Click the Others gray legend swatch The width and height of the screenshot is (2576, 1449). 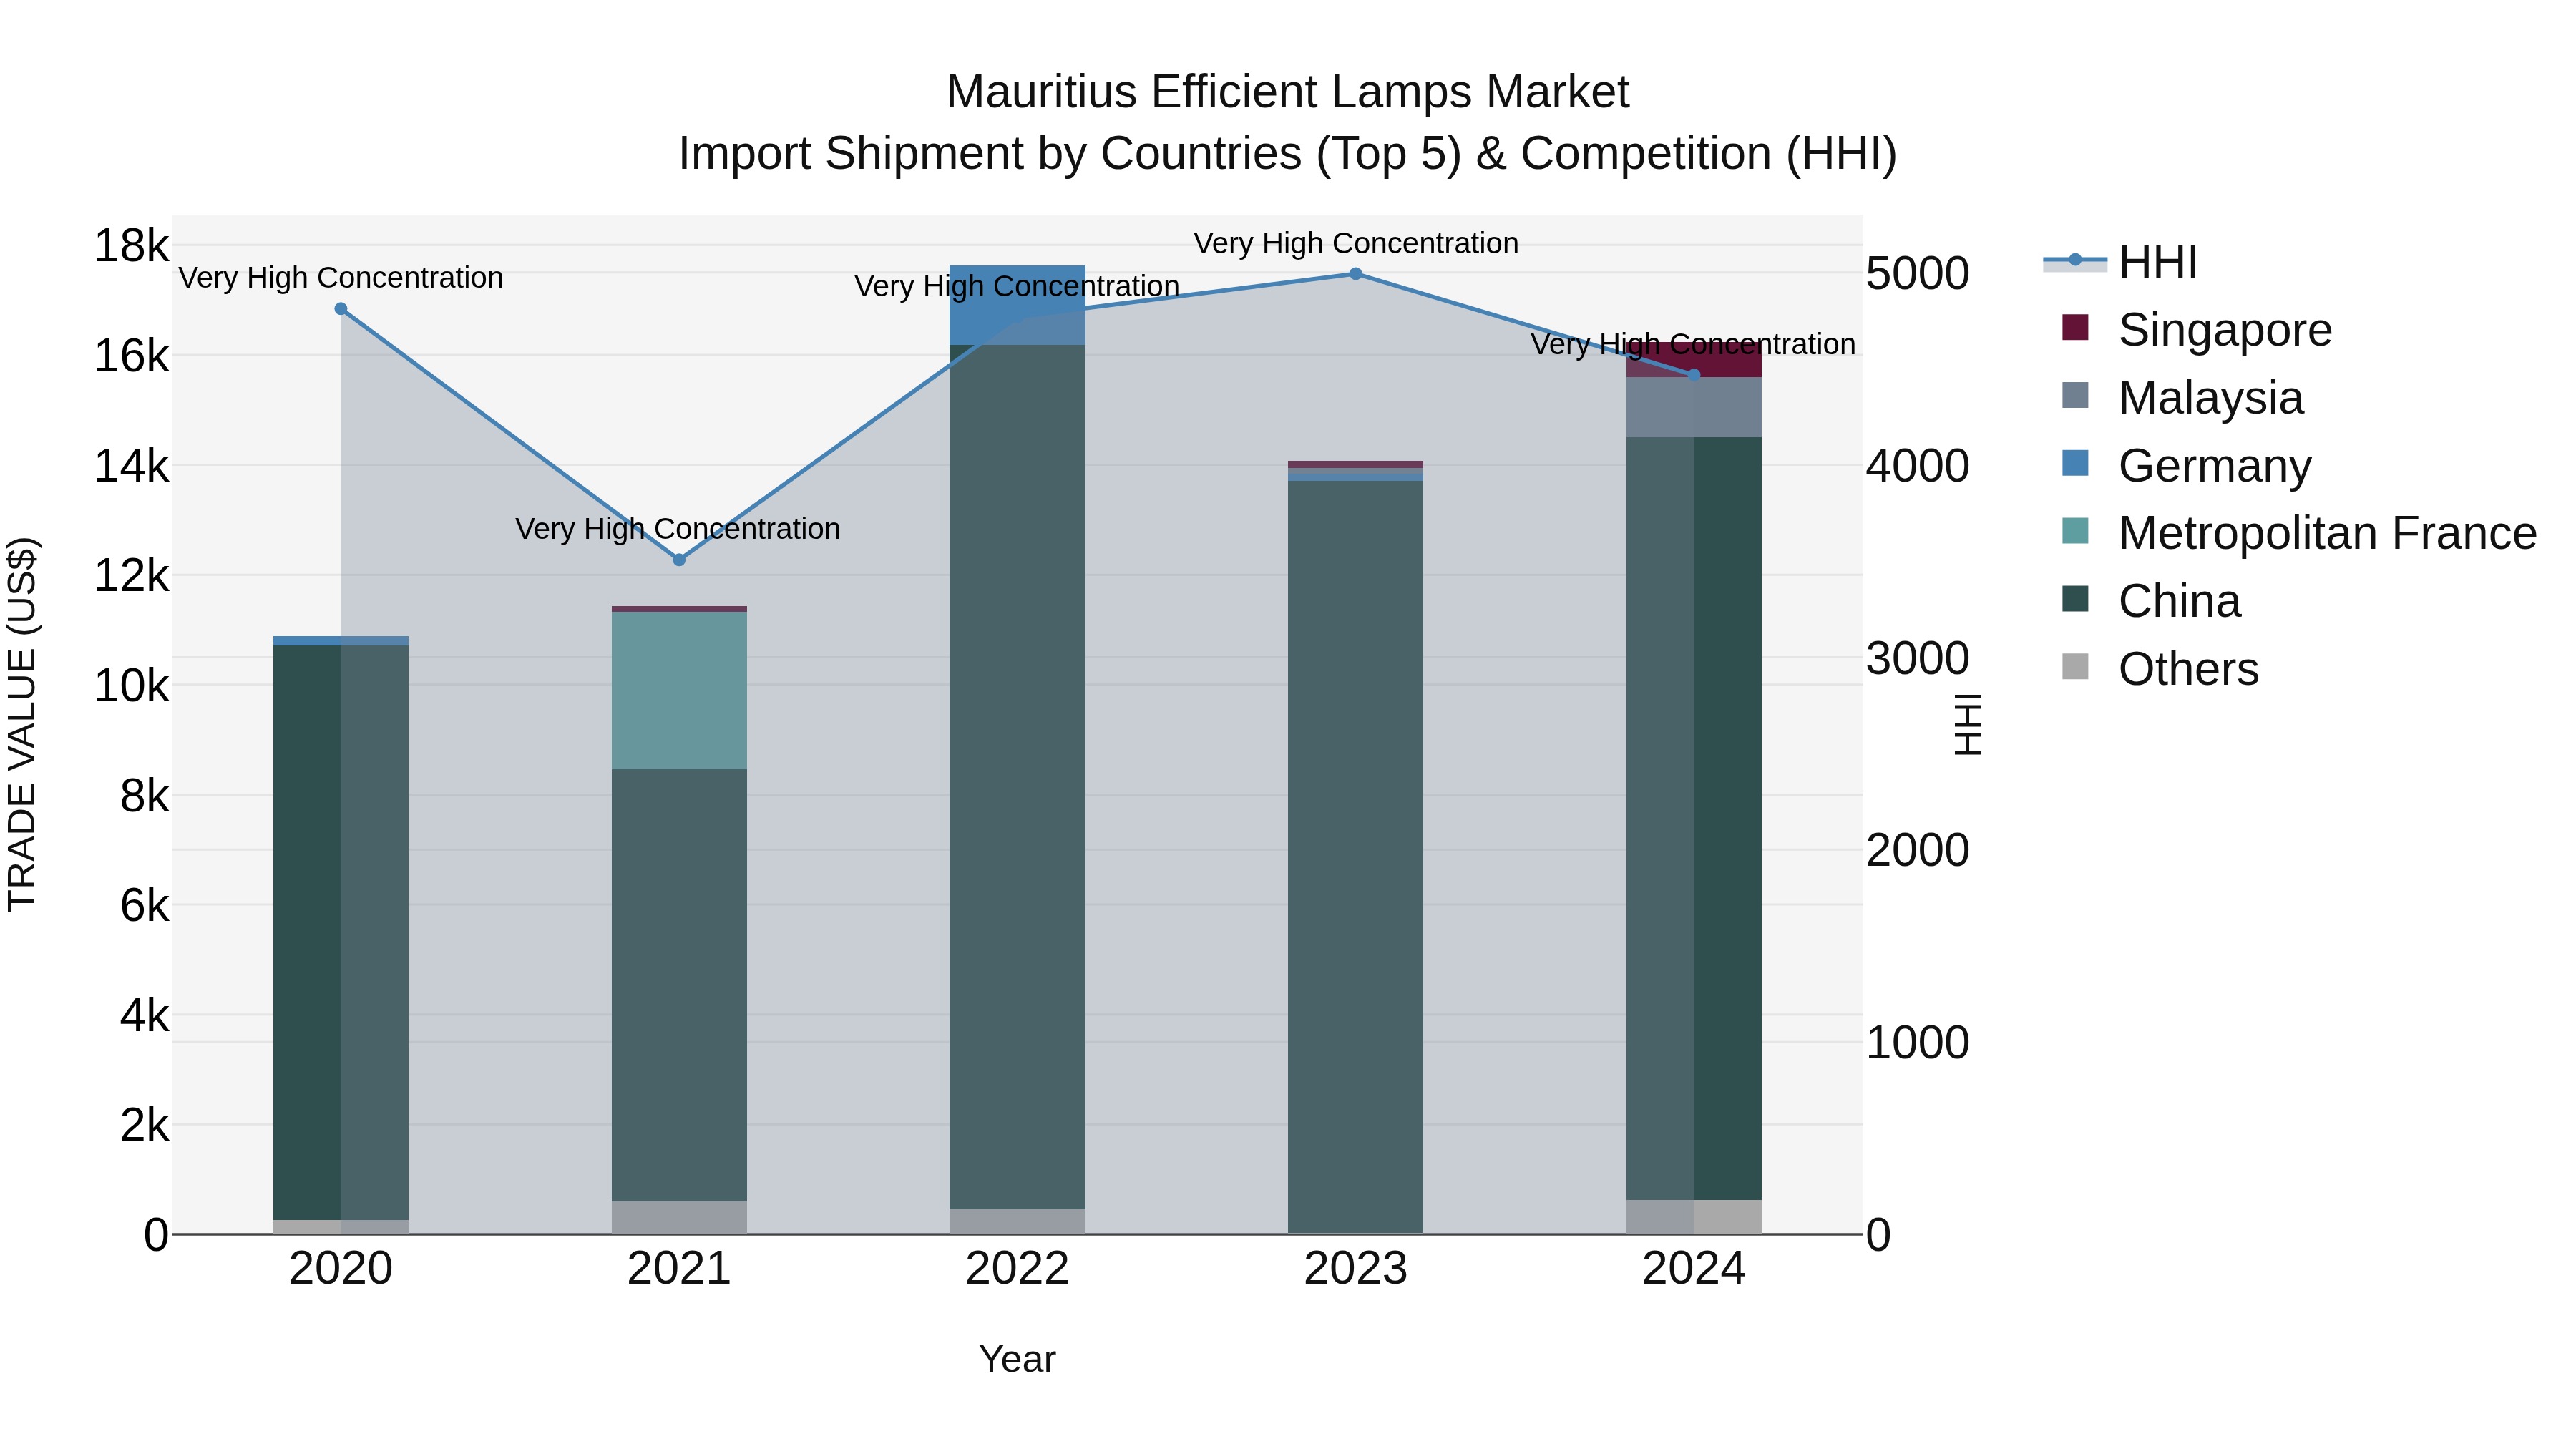coord(2075,666)
